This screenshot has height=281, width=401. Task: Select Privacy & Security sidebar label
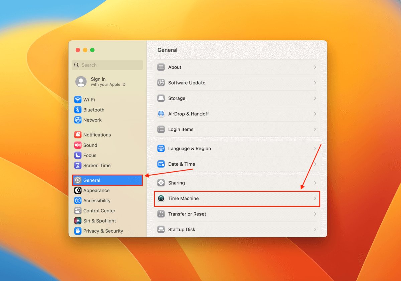pos(103,231)
